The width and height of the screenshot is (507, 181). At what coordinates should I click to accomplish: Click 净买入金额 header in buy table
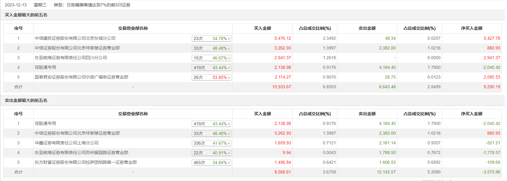pos(472,28)
